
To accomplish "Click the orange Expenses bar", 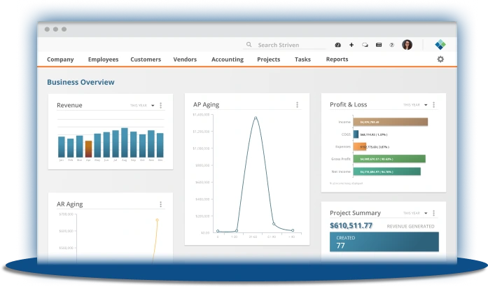I will click(x=359, y=146).
